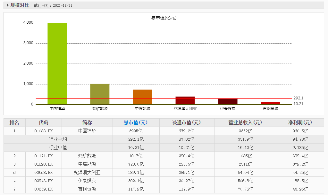The width and height of the screenshot is (328, 195).
Task: Sort by 流通市值(元) column header
Action: click(187, 123)
